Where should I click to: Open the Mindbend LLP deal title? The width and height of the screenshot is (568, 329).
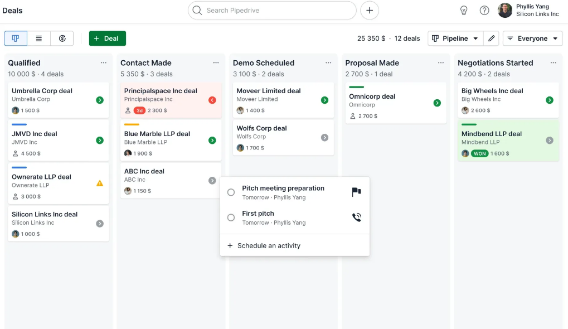click(x=492, y=134)
